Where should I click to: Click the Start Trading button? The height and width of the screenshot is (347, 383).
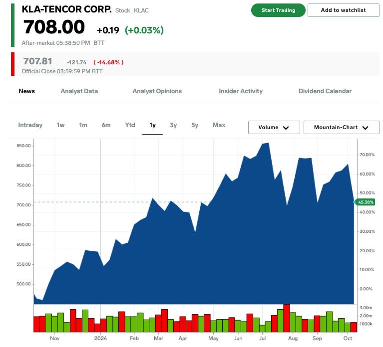tap(278, 10)
